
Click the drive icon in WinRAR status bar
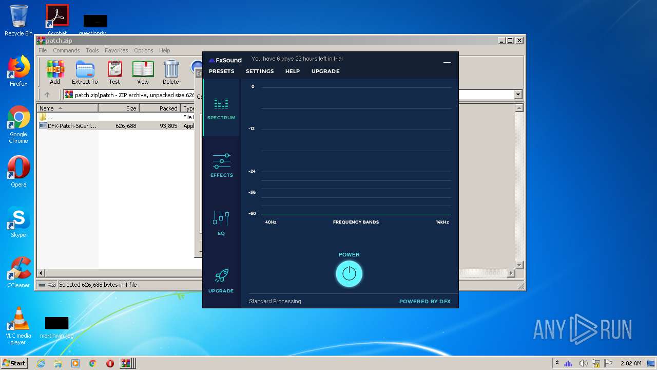[x=42, y=285]
